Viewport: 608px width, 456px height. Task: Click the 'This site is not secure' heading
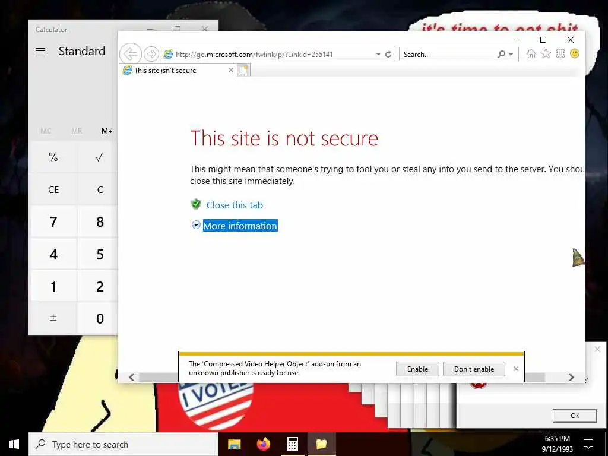[284, 138]
